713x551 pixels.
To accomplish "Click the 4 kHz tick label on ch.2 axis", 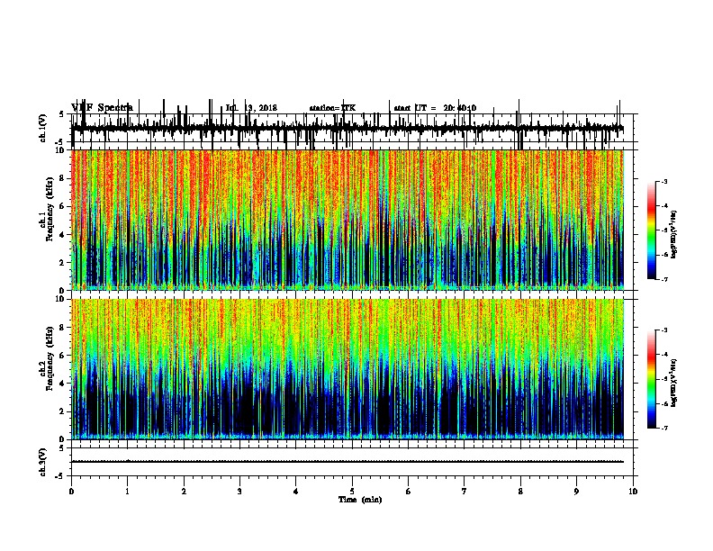I will point(63,384).
